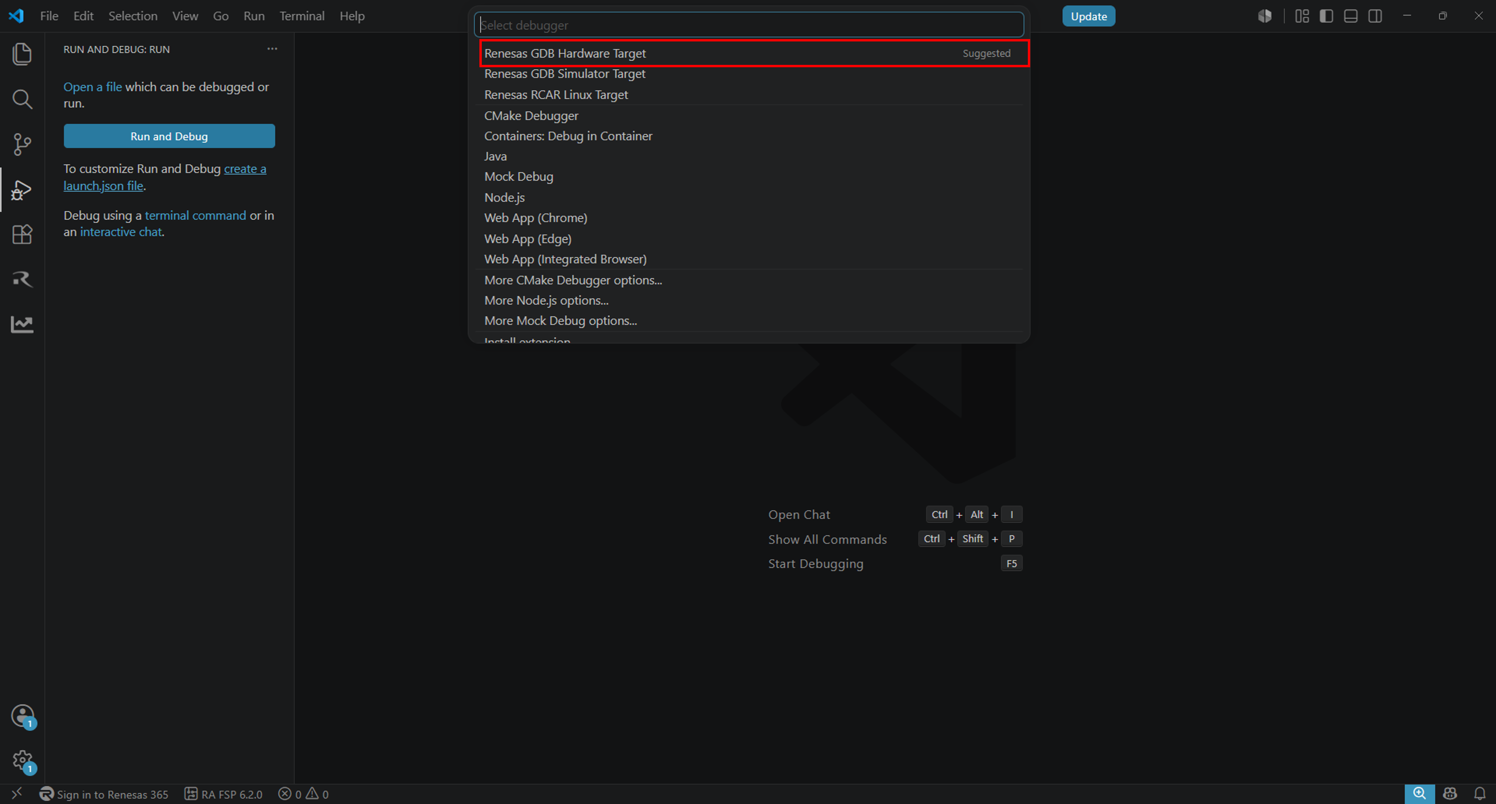The height and width of the screenshot is (804, 1496).
Task: Open notifications bell in status bar
Action: 1480,793
